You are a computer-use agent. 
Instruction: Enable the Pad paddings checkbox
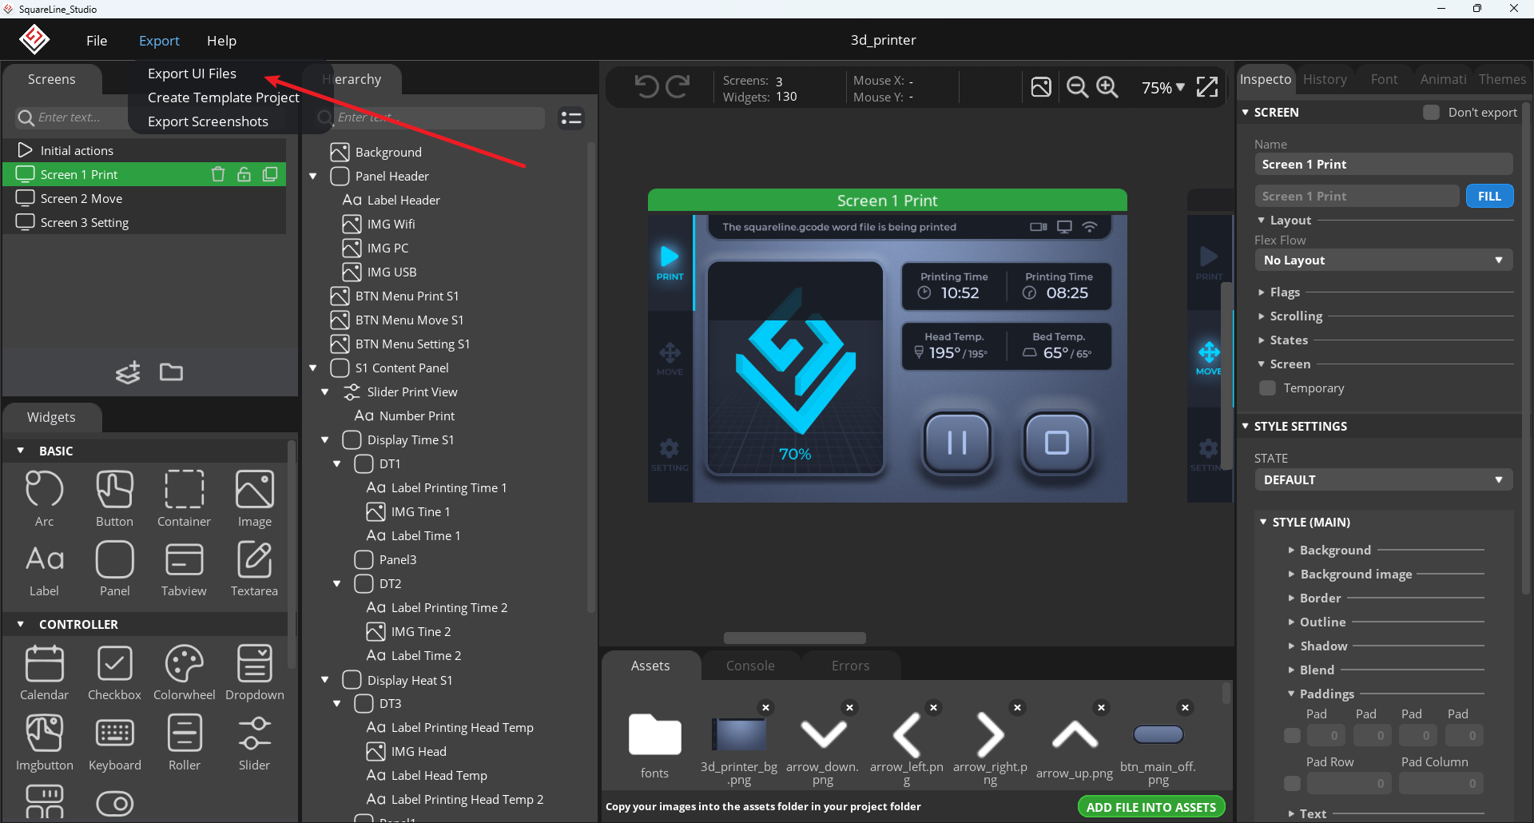click(1292, 735)
